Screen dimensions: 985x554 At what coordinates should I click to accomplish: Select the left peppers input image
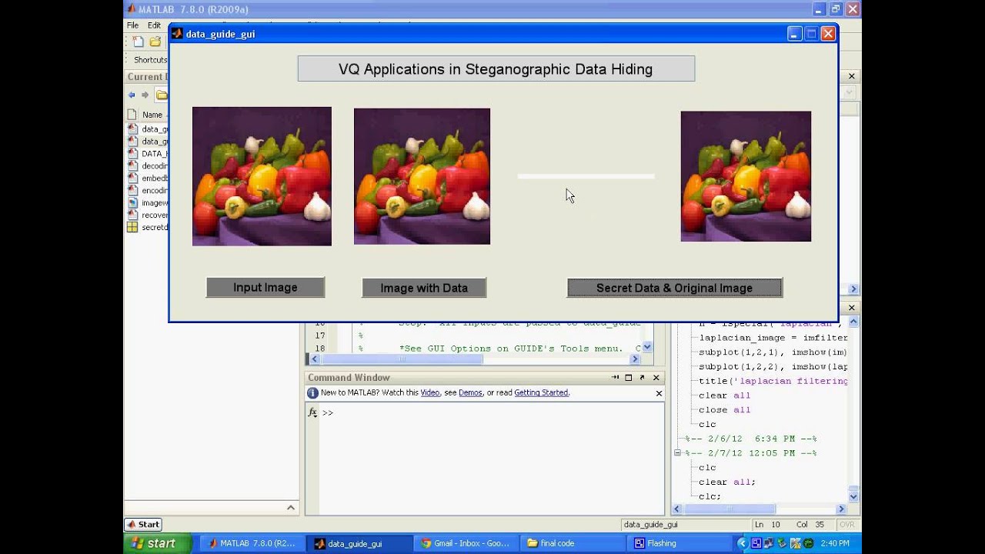[x=262, y=176]
